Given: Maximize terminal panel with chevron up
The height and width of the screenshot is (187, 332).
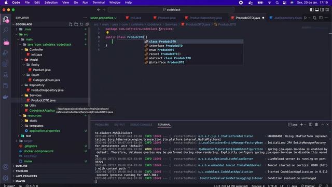Looking at the screenshot, I should point(323,125).
